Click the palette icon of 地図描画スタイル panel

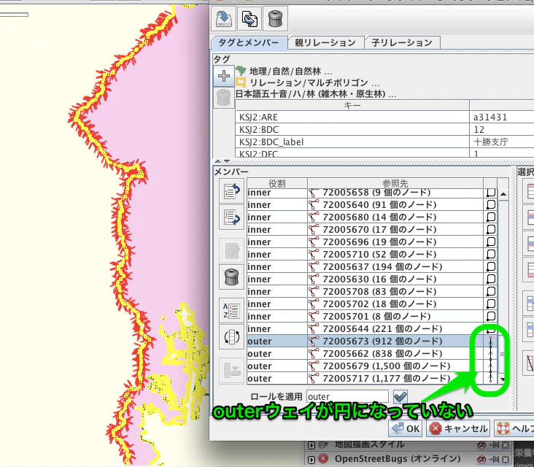pos(322,445)
